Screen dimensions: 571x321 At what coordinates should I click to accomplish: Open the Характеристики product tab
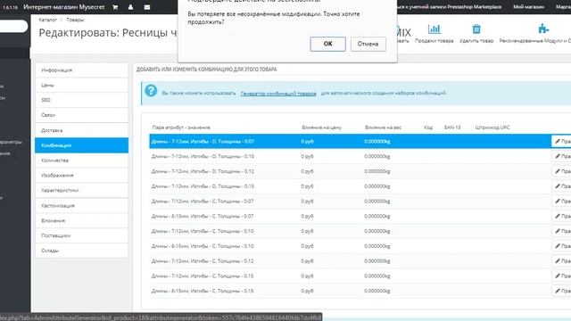coord(81,190)
